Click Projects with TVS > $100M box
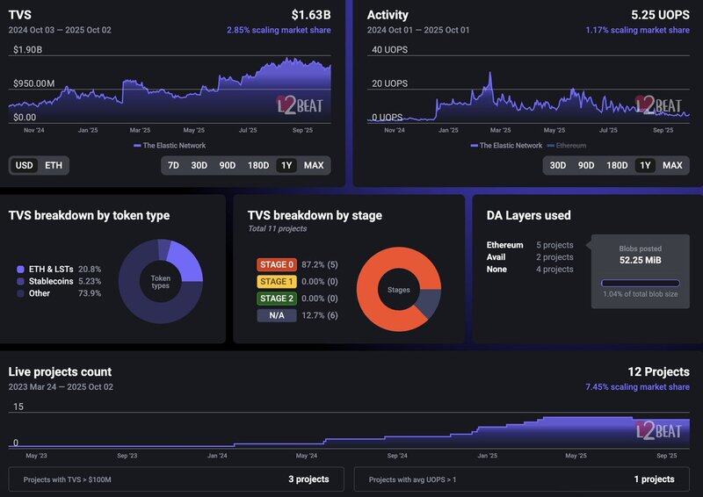The height and width of the screenshot is (497, 703). (x=176, y=479)
